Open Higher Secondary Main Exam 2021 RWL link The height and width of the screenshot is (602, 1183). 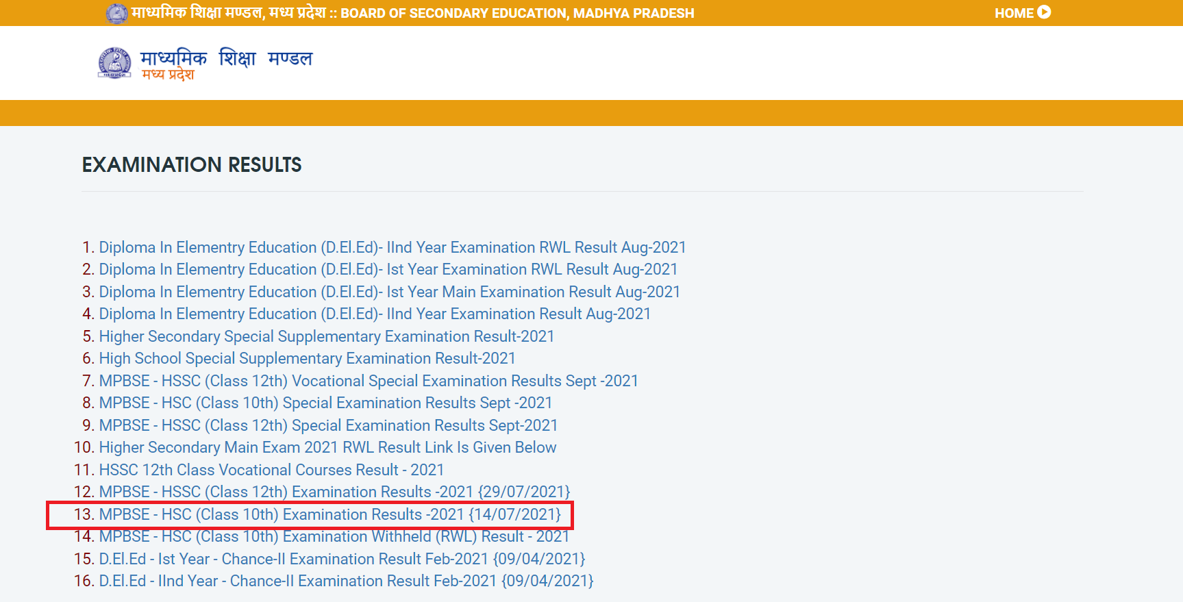[327, 447]
